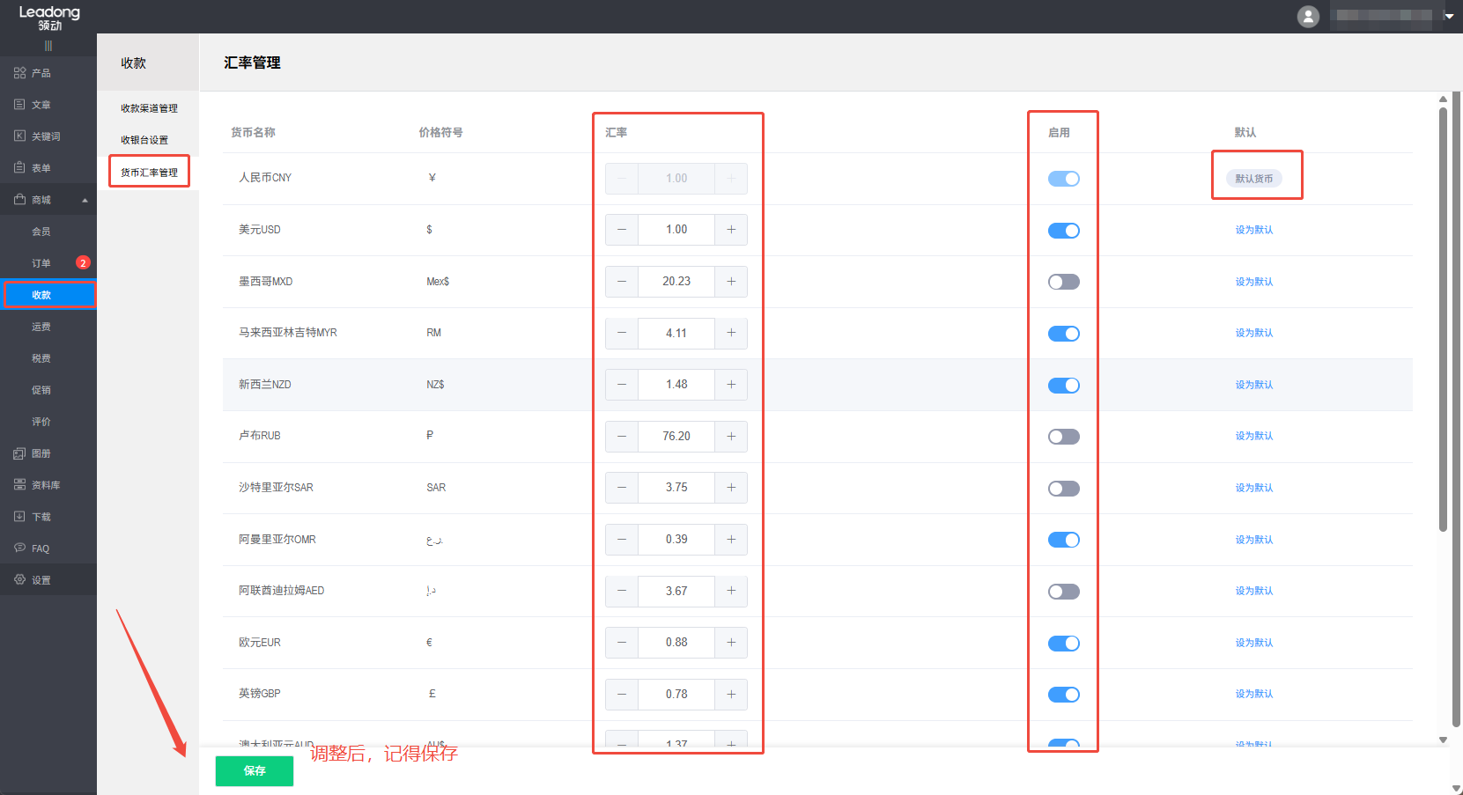
Task: Increase the 英镑GBP rate with plus
Action: pyautogui.click(x=731, y=694)
